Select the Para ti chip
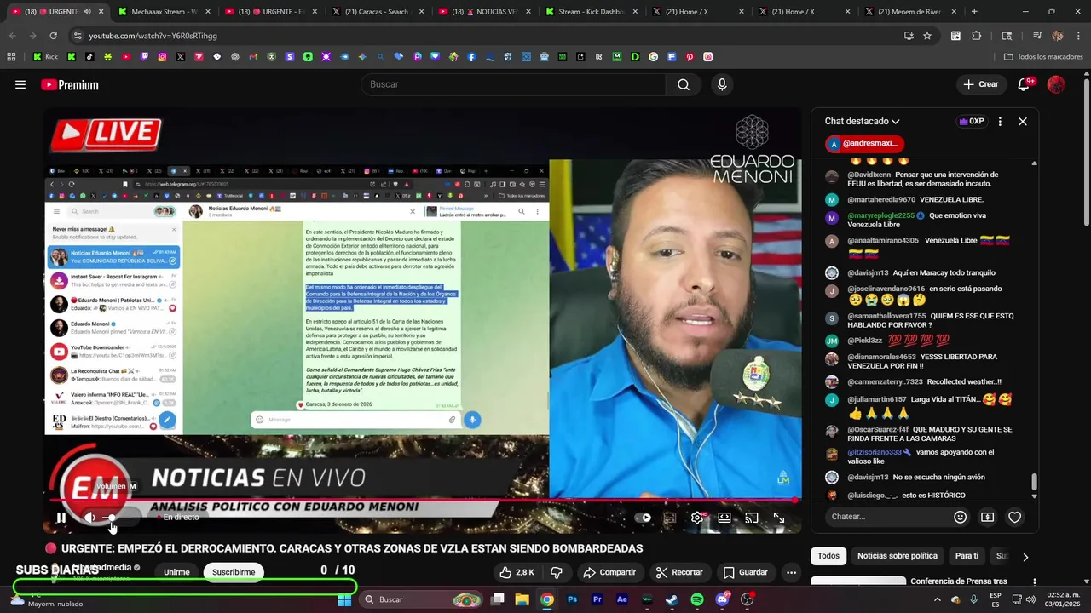This screenshot has width=1091, height=613. 967,556
